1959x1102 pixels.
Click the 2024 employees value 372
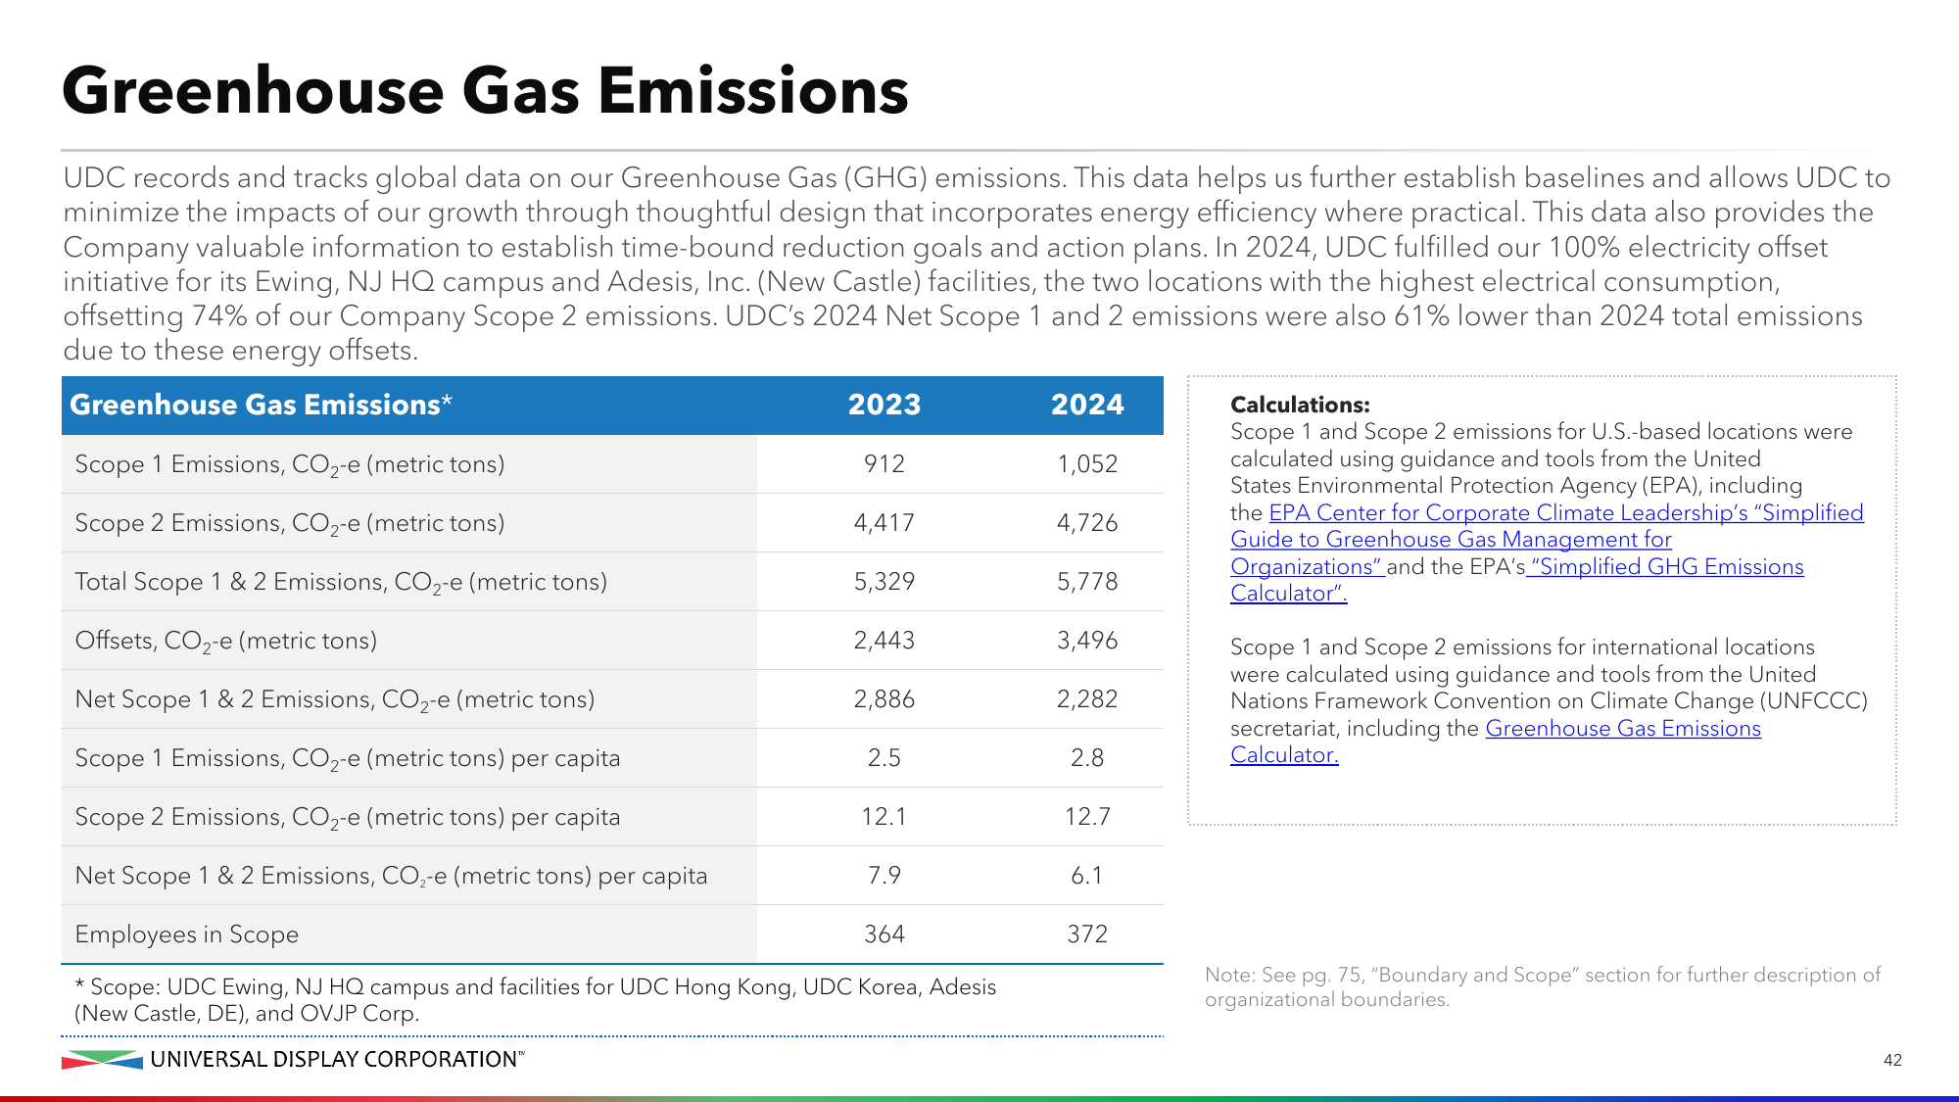(1087, 934)
